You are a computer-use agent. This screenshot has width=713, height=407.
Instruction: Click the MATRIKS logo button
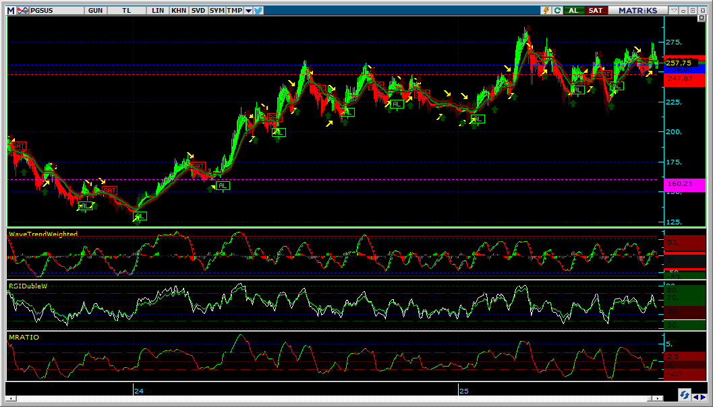638,11
